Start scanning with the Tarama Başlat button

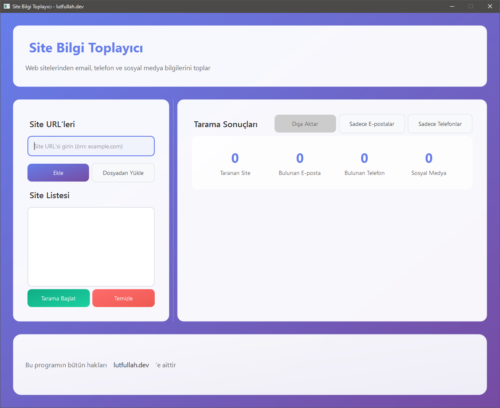tap(58, 298)
